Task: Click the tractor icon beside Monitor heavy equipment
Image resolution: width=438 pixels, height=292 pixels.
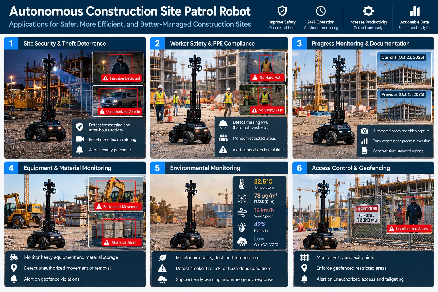Action: tap(14, 257)
